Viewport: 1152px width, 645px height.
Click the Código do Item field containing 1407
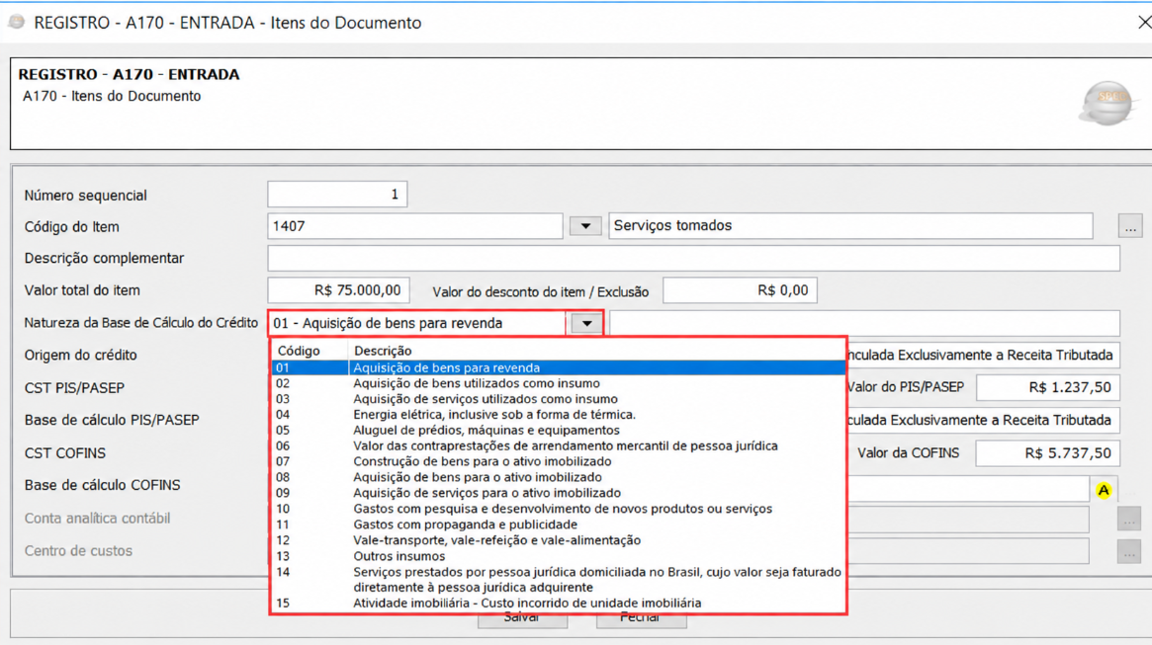pos(415,226)
